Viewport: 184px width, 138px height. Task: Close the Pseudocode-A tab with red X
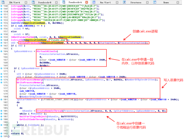(87, 2)
